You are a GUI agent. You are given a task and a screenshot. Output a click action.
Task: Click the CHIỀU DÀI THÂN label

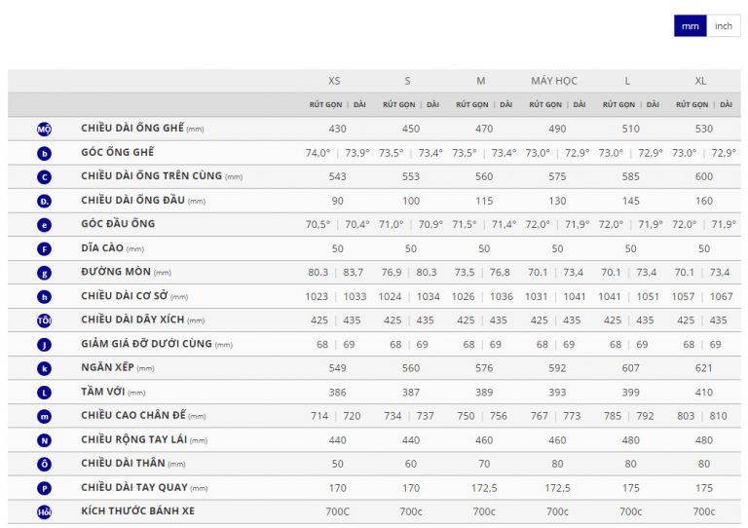pos(123,463)
